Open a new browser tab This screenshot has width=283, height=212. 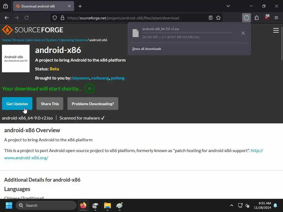(x=80, y=6)
